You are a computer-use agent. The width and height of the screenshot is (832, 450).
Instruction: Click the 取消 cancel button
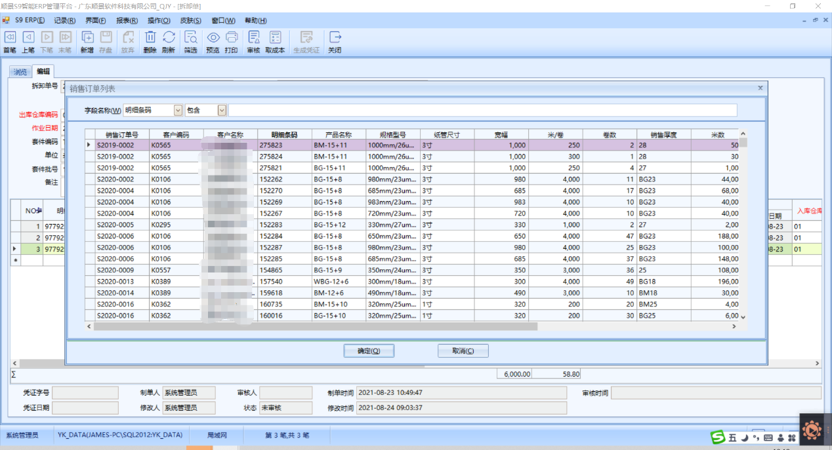(463, 351)
